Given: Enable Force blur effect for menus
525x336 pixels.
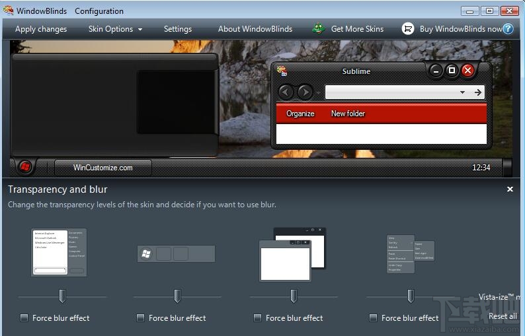Looking at the screenshot, I should (373, 318).
